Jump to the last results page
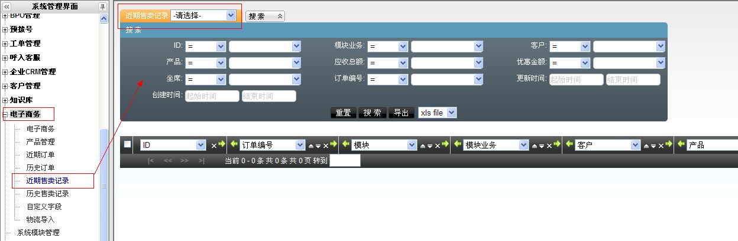 pyautogui.click(x=202, y=160)
